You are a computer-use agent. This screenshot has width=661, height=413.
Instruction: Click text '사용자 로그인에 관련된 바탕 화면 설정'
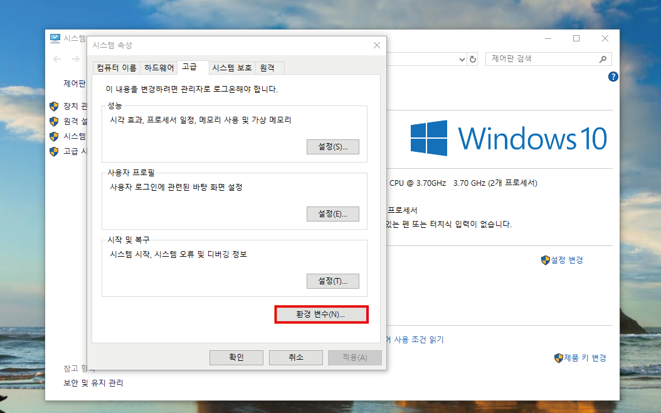click(176, 187)
